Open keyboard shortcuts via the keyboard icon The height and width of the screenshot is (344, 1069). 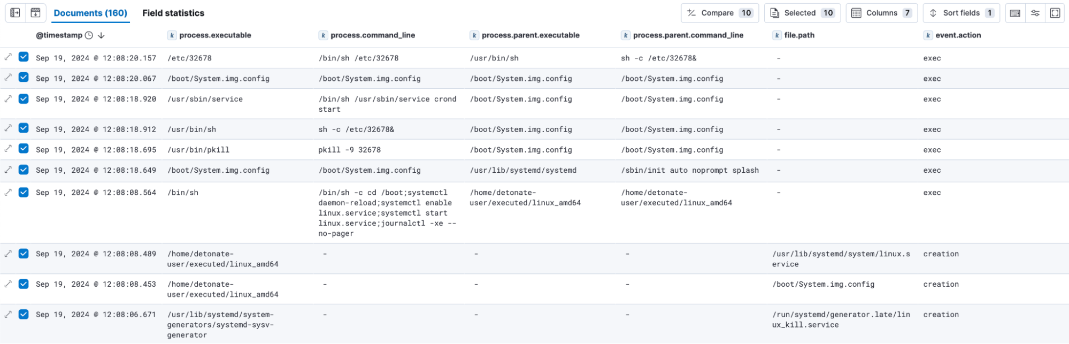click(1015, 13)
